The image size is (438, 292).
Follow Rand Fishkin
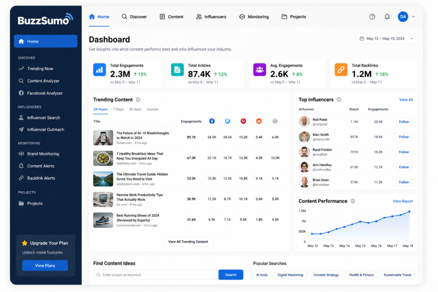click(x=404, y=152)
